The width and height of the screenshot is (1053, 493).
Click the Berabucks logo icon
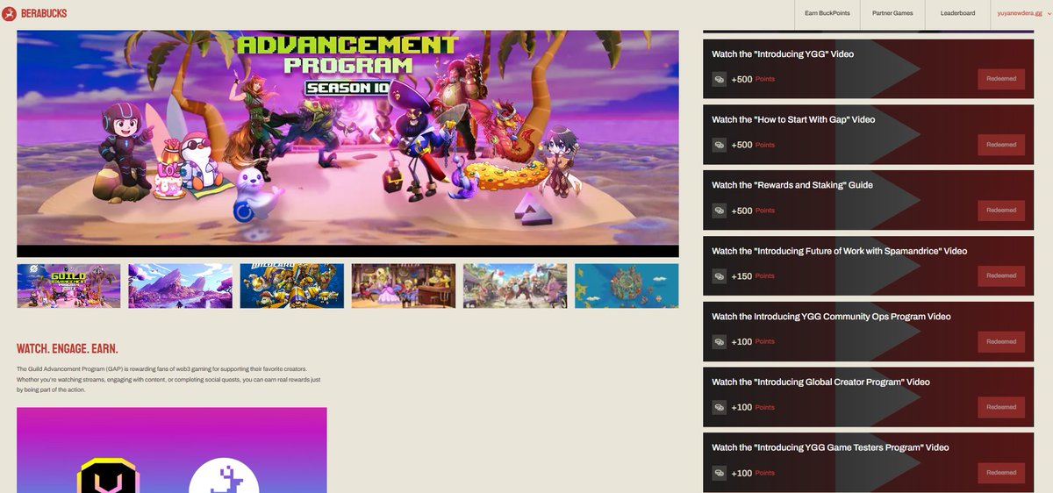coord(10,13)
